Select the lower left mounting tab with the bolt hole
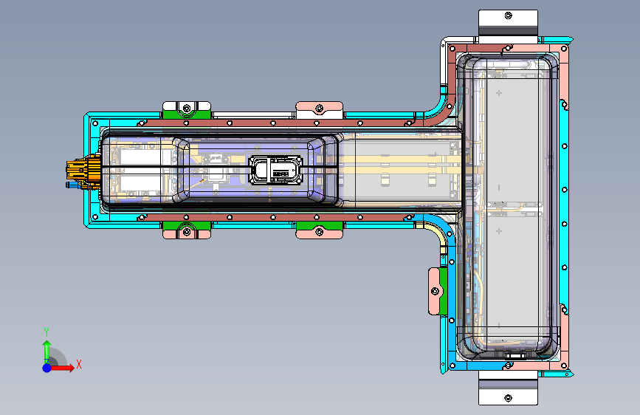This screenshot has height=415, width=640. tap(187, 230)
